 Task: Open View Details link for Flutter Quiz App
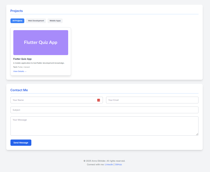coord(20,71)
